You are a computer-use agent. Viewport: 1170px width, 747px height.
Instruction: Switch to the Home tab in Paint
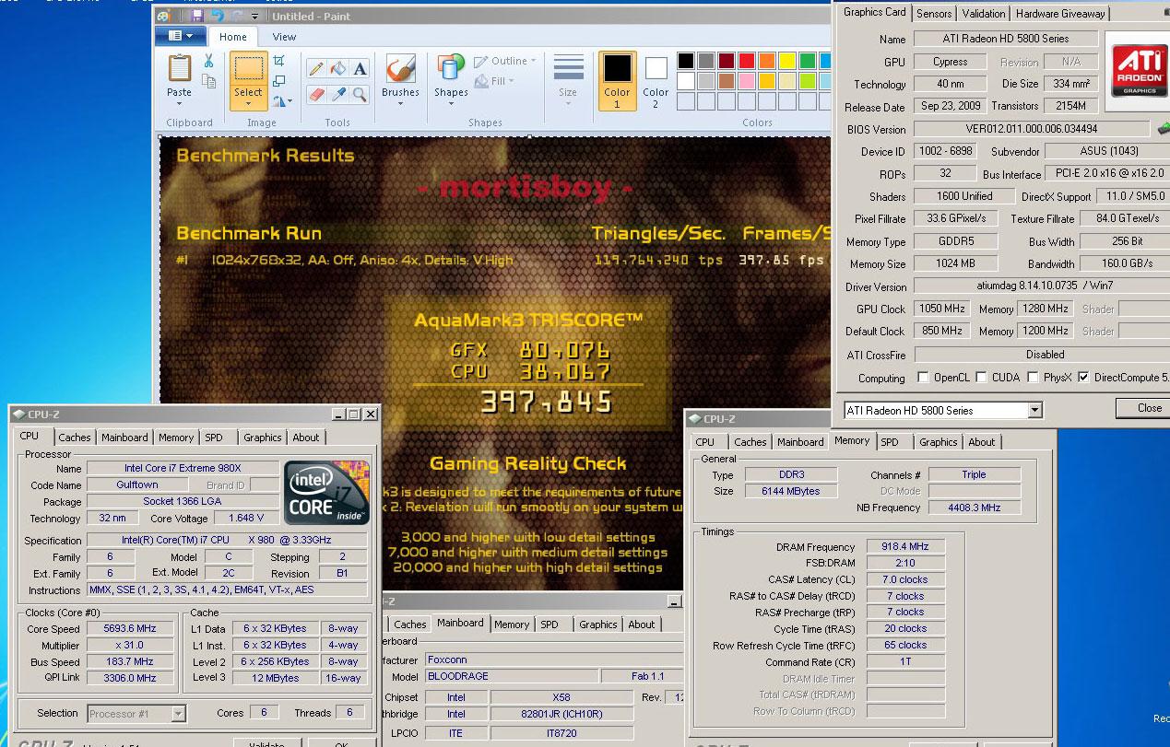[232, 37]
